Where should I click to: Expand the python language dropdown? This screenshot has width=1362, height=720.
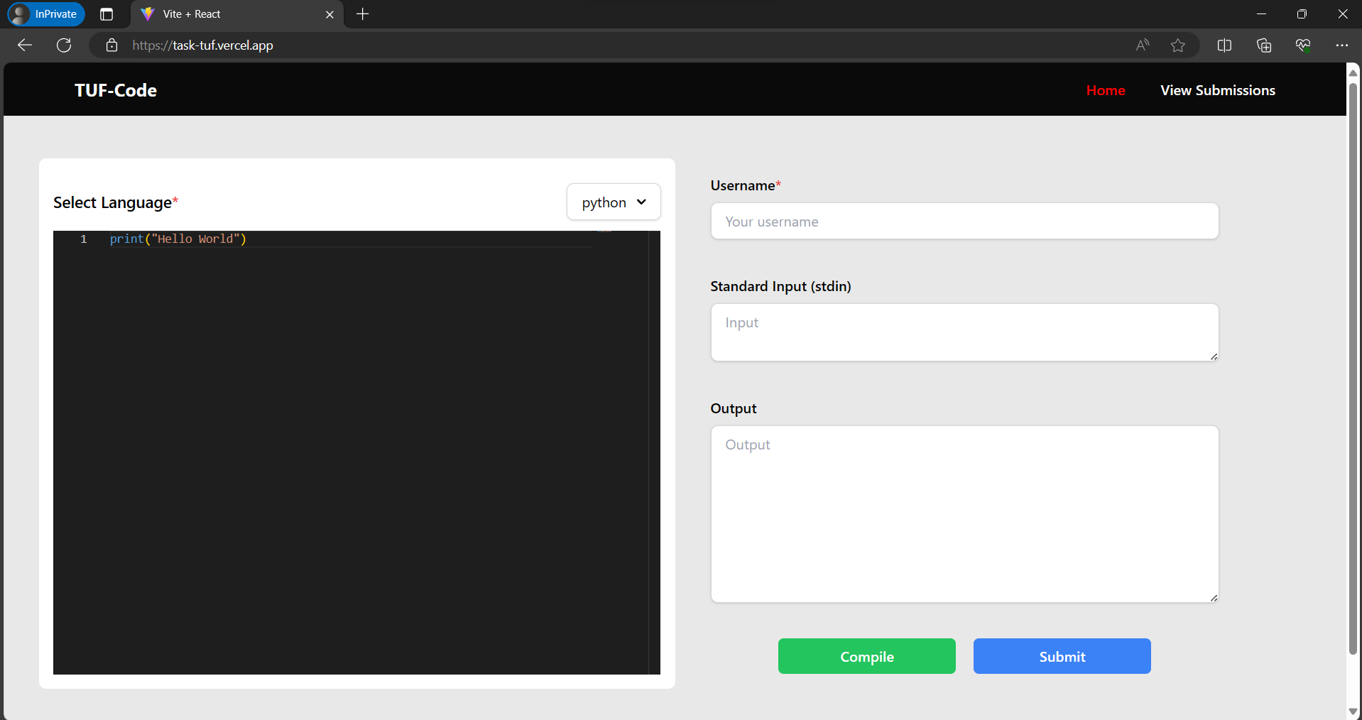pos(614,202)
